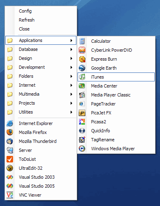The image size is (160, 206).
Task: Open the Design menu label
Action: (x=25, y=58)
